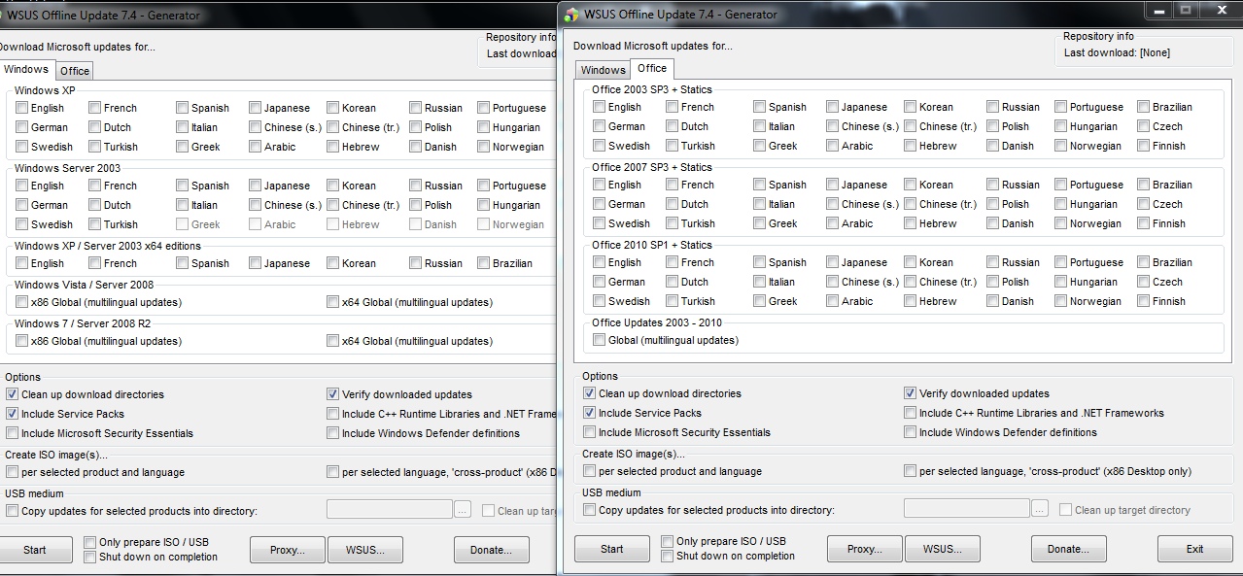Image resolution: width=1243 pixels, height=576 pixels.
Task: Check English under Windows XP in left window
Action: click(x=22, y=108)
